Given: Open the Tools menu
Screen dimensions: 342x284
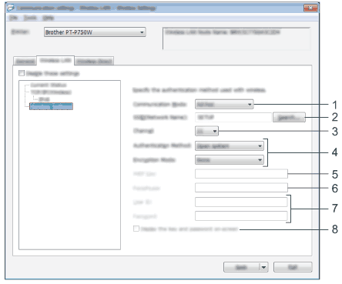Looking at the screenshot, I should click(30, 18).
